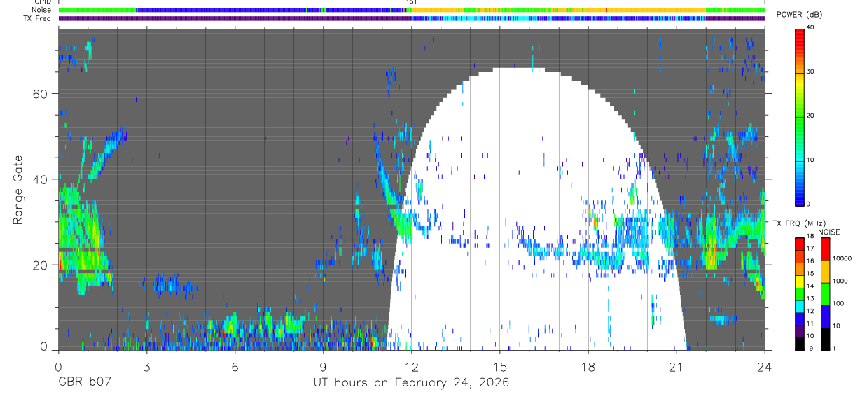
Task: Click the '15' UT hour tick label
Action: click(x=499, y=366)
